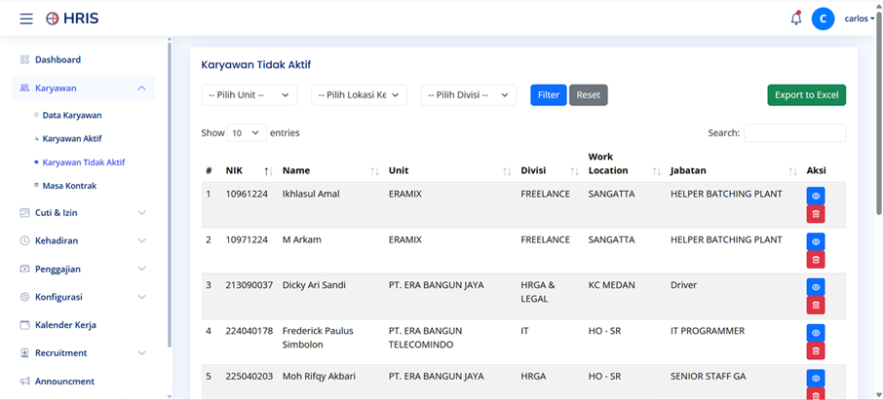The width and height of the screenshot is (883, 400).
Task: Expand the Cuti & Izin chevron
Action: click(x=142, y=213)
